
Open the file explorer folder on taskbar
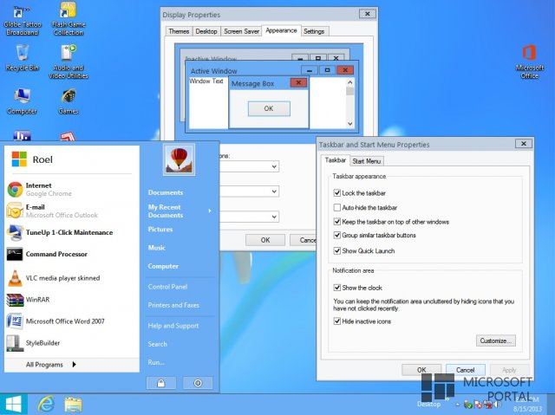pyautogui.click(x=73, y=405)
